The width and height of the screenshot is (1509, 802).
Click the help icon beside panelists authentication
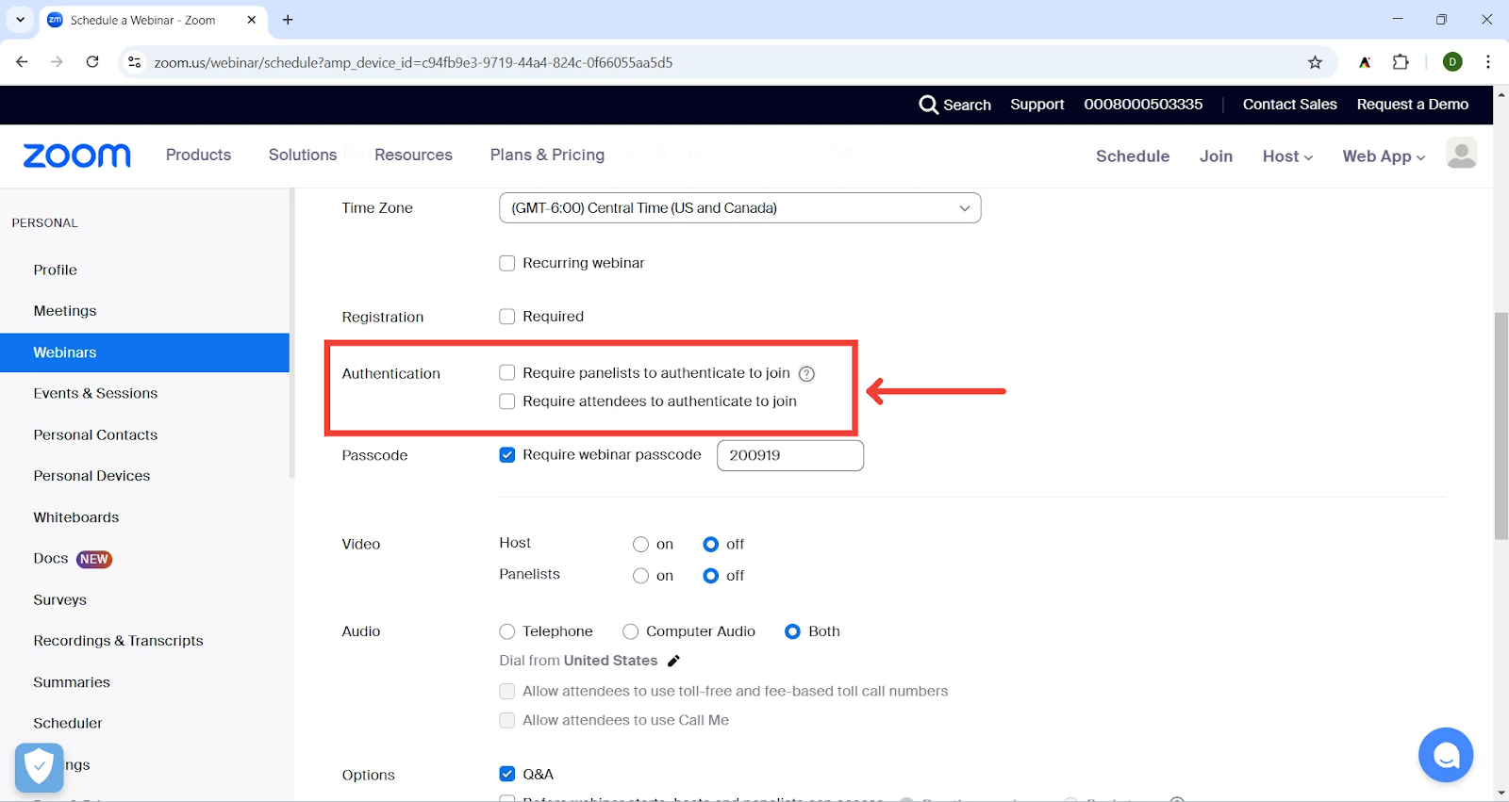pos(806,374)
